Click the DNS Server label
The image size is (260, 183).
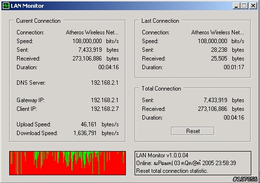click(x=31, y=83)
